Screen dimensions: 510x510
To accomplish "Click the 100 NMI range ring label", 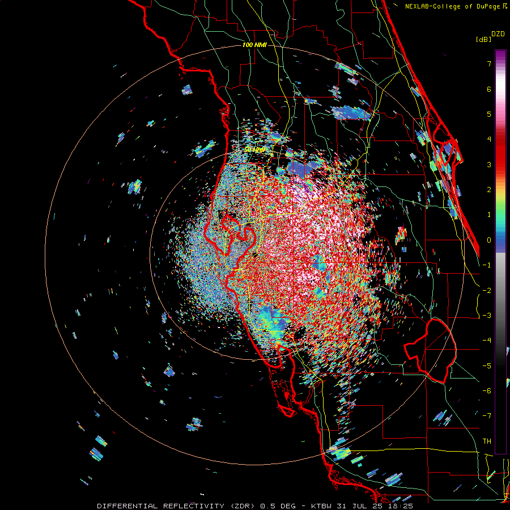I will 254,45.
